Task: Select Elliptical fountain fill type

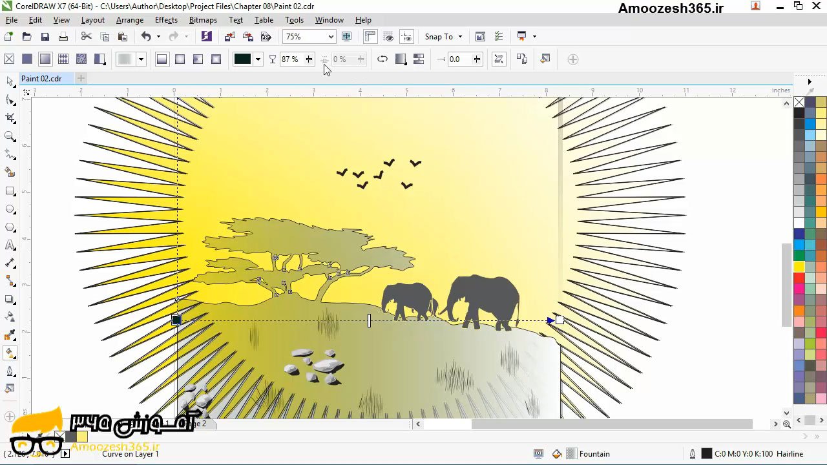Action: coord(180,59)
